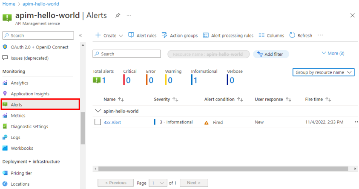This screenshot has width=359, height=189.
Task: Click the Total alerts count
Action: click(x=104, y=80)
